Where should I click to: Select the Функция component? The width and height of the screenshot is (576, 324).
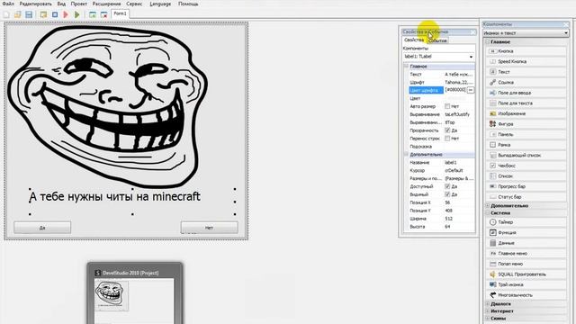tap(526, 233)
